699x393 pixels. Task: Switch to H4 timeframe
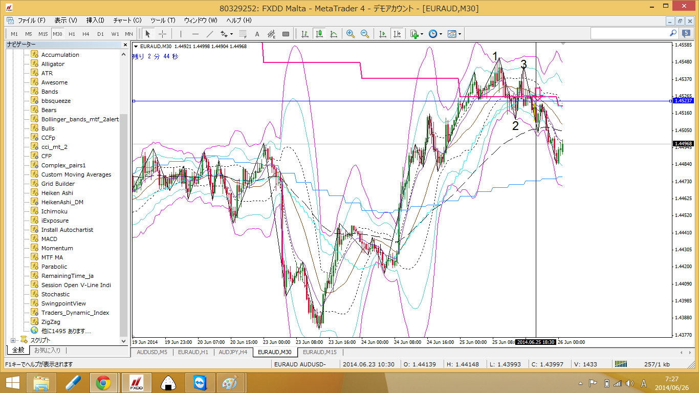pos(86,34)
